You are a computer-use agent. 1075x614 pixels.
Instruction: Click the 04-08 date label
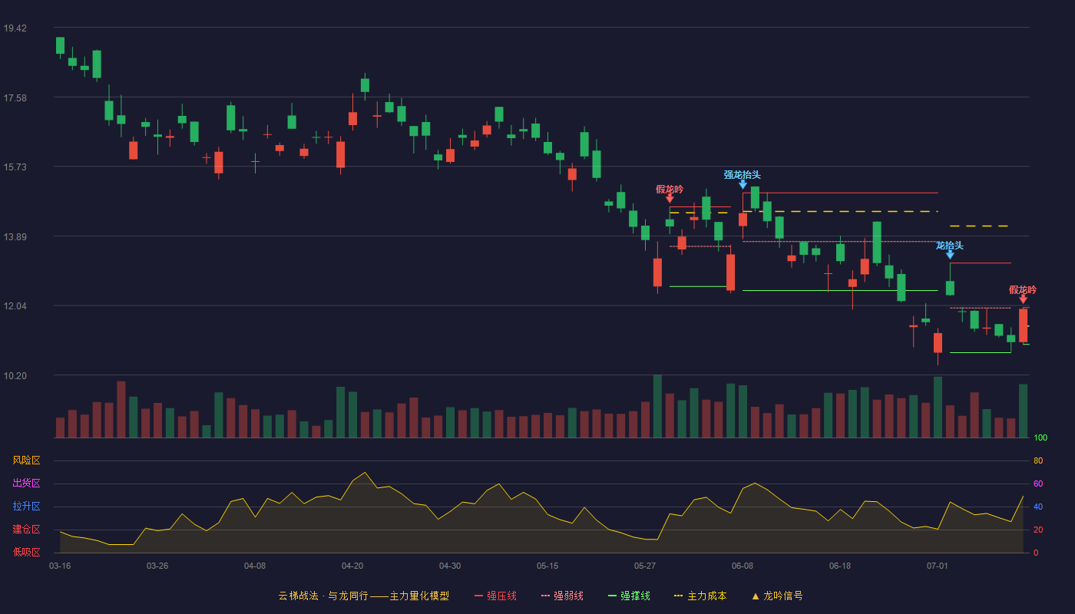tap(255, 566)
